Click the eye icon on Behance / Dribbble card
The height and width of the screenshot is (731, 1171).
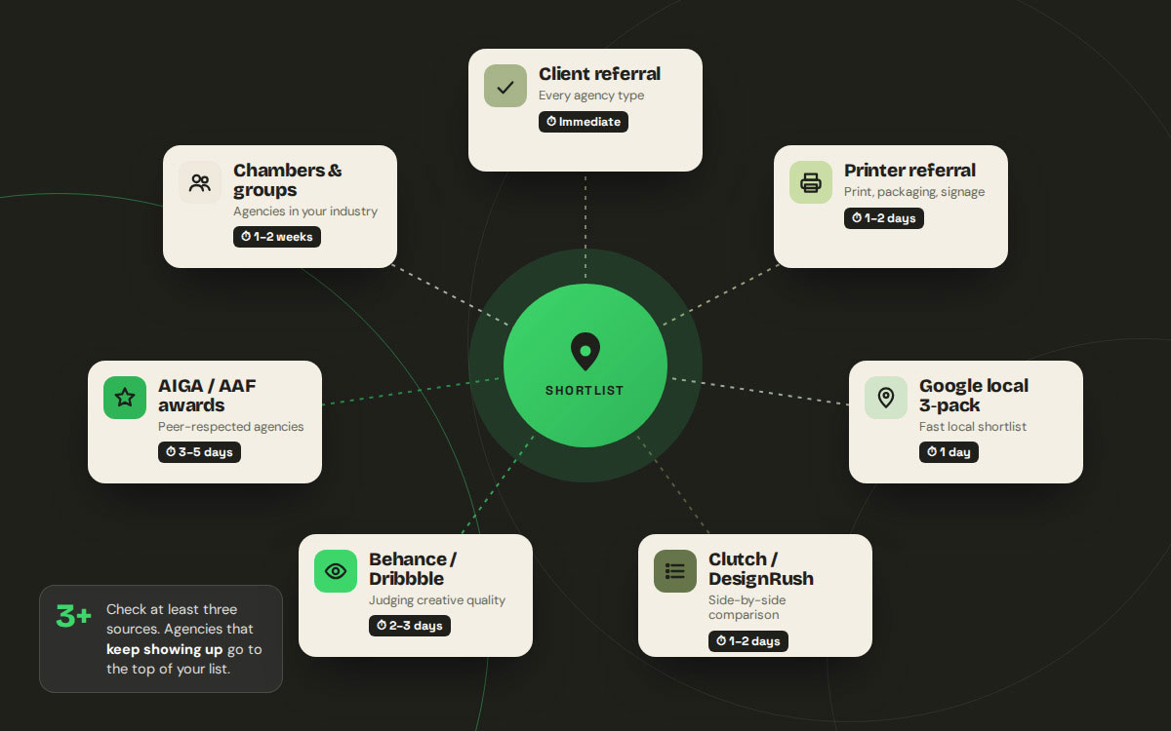(336, 571)
